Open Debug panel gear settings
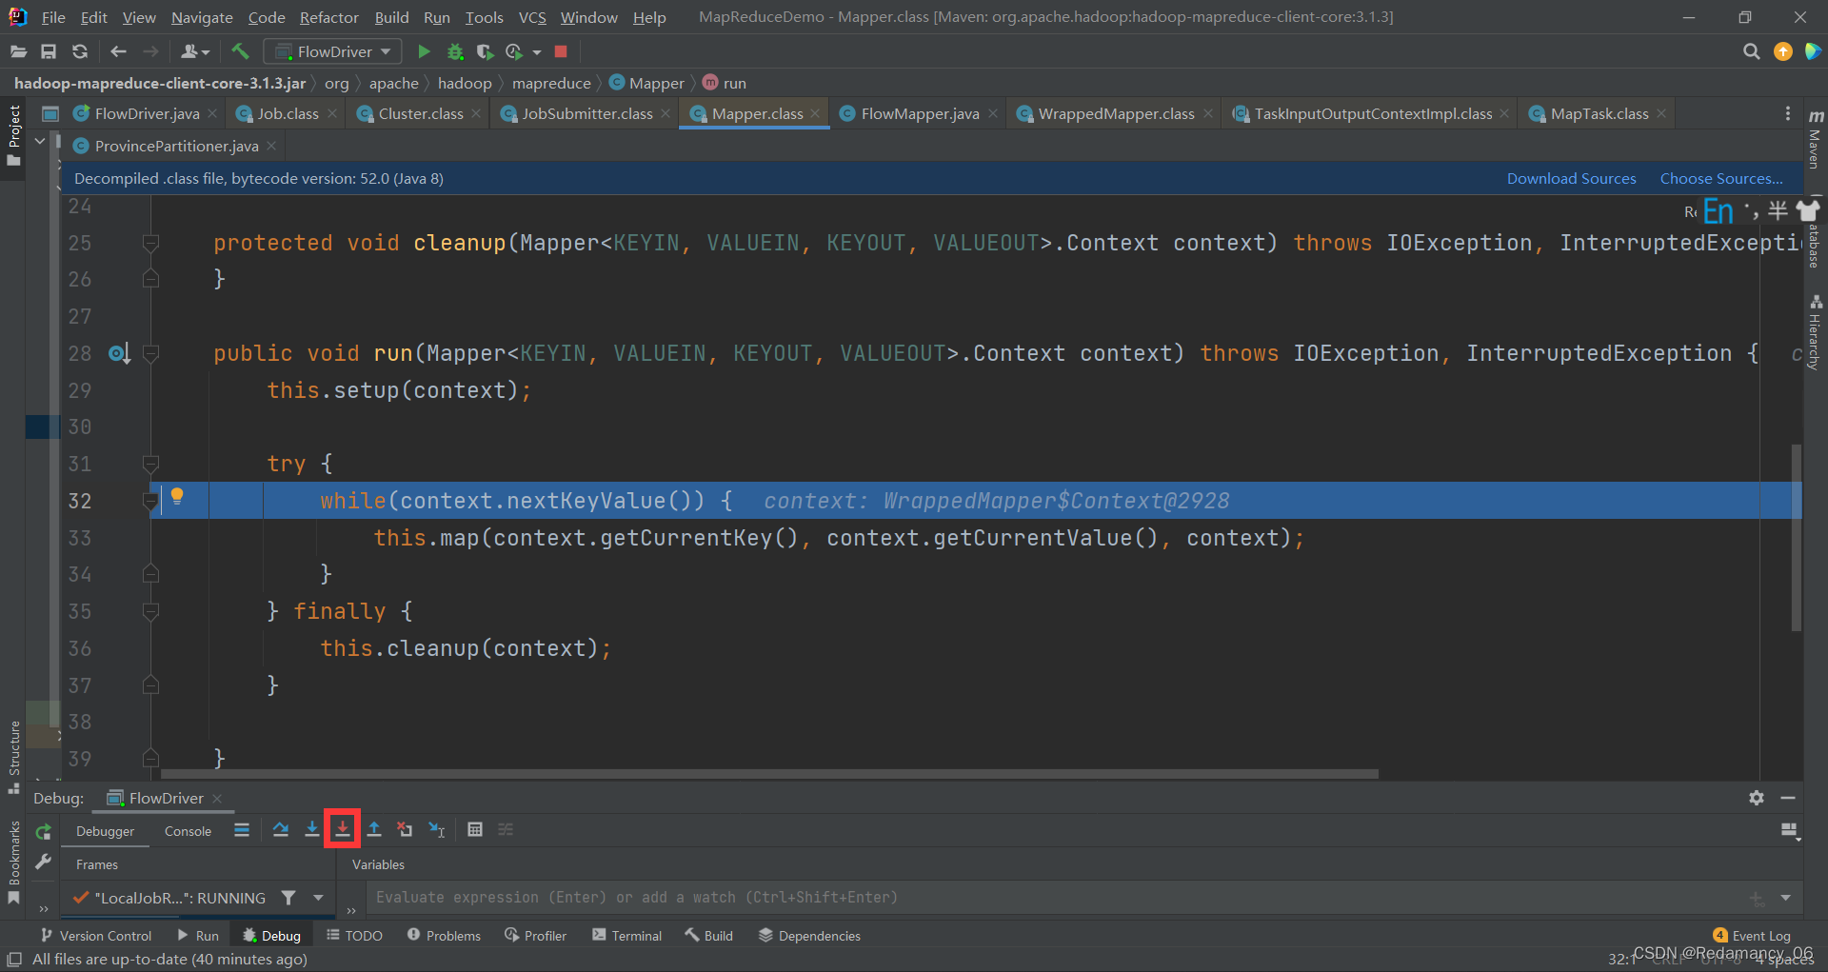1828x972 pixels. tap(1757, 798)
